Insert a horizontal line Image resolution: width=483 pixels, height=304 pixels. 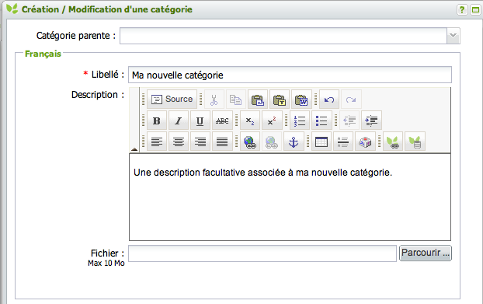[x=343, y=142]
